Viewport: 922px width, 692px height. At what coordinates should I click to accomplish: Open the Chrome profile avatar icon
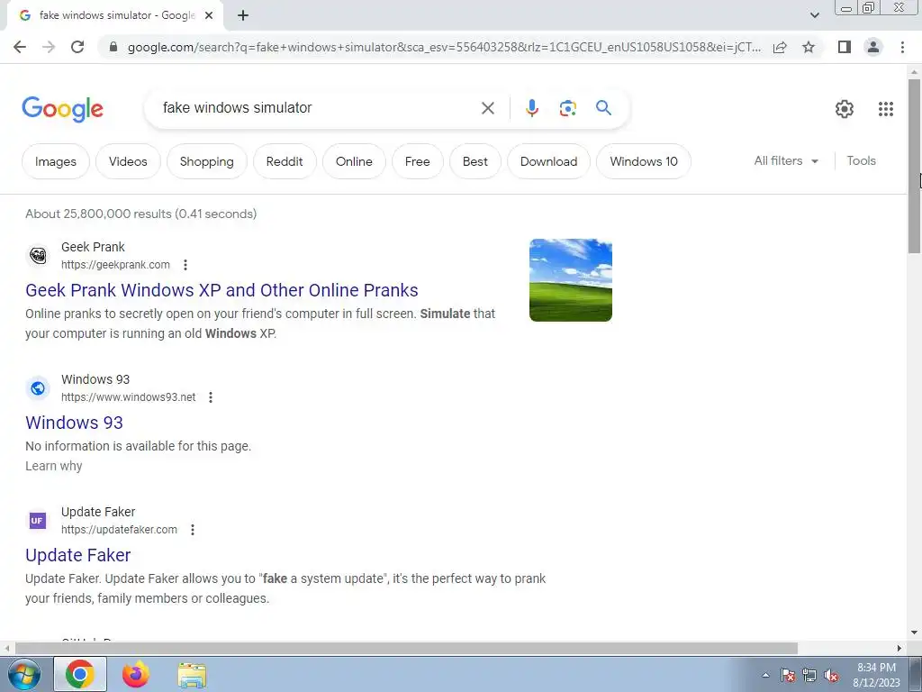point(873,47)
